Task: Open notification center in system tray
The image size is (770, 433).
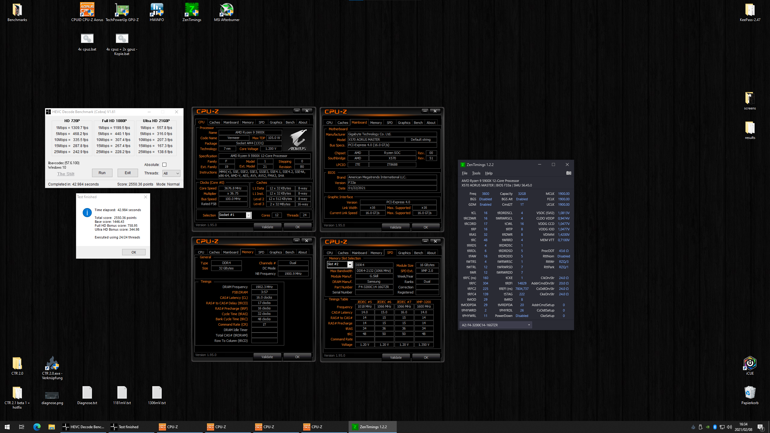Action: [x=761, y=427]
